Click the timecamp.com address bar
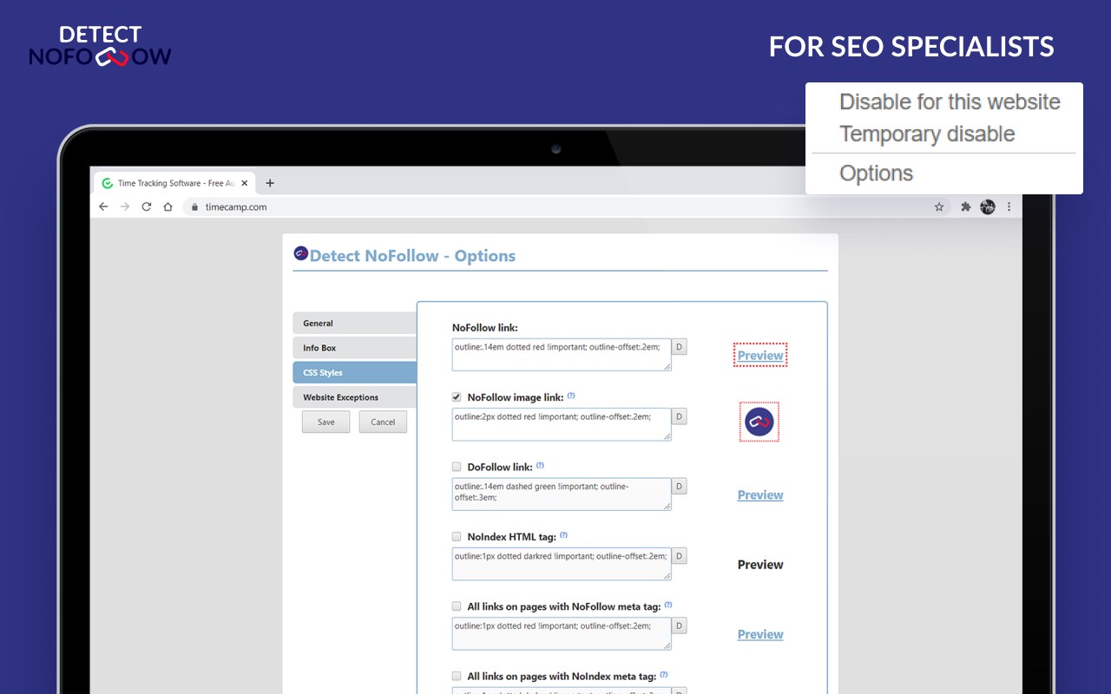1111x694 pixels. click(x=566, y=207)
